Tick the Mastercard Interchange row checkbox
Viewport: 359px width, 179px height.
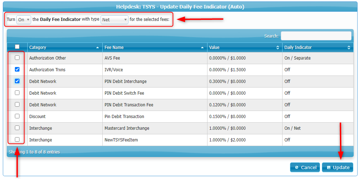tap(17, 128)
